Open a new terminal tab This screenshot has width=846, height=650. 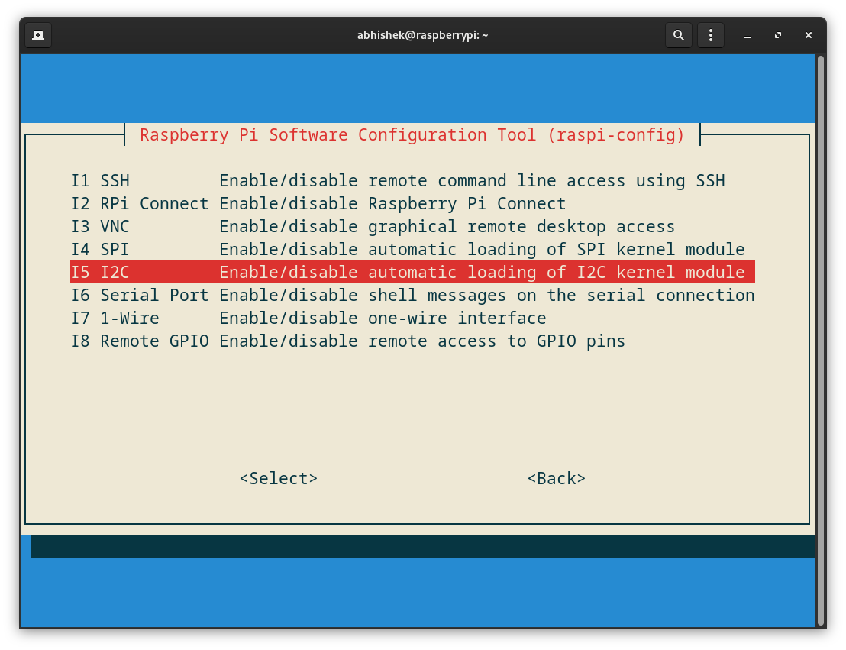click(37, 34)
